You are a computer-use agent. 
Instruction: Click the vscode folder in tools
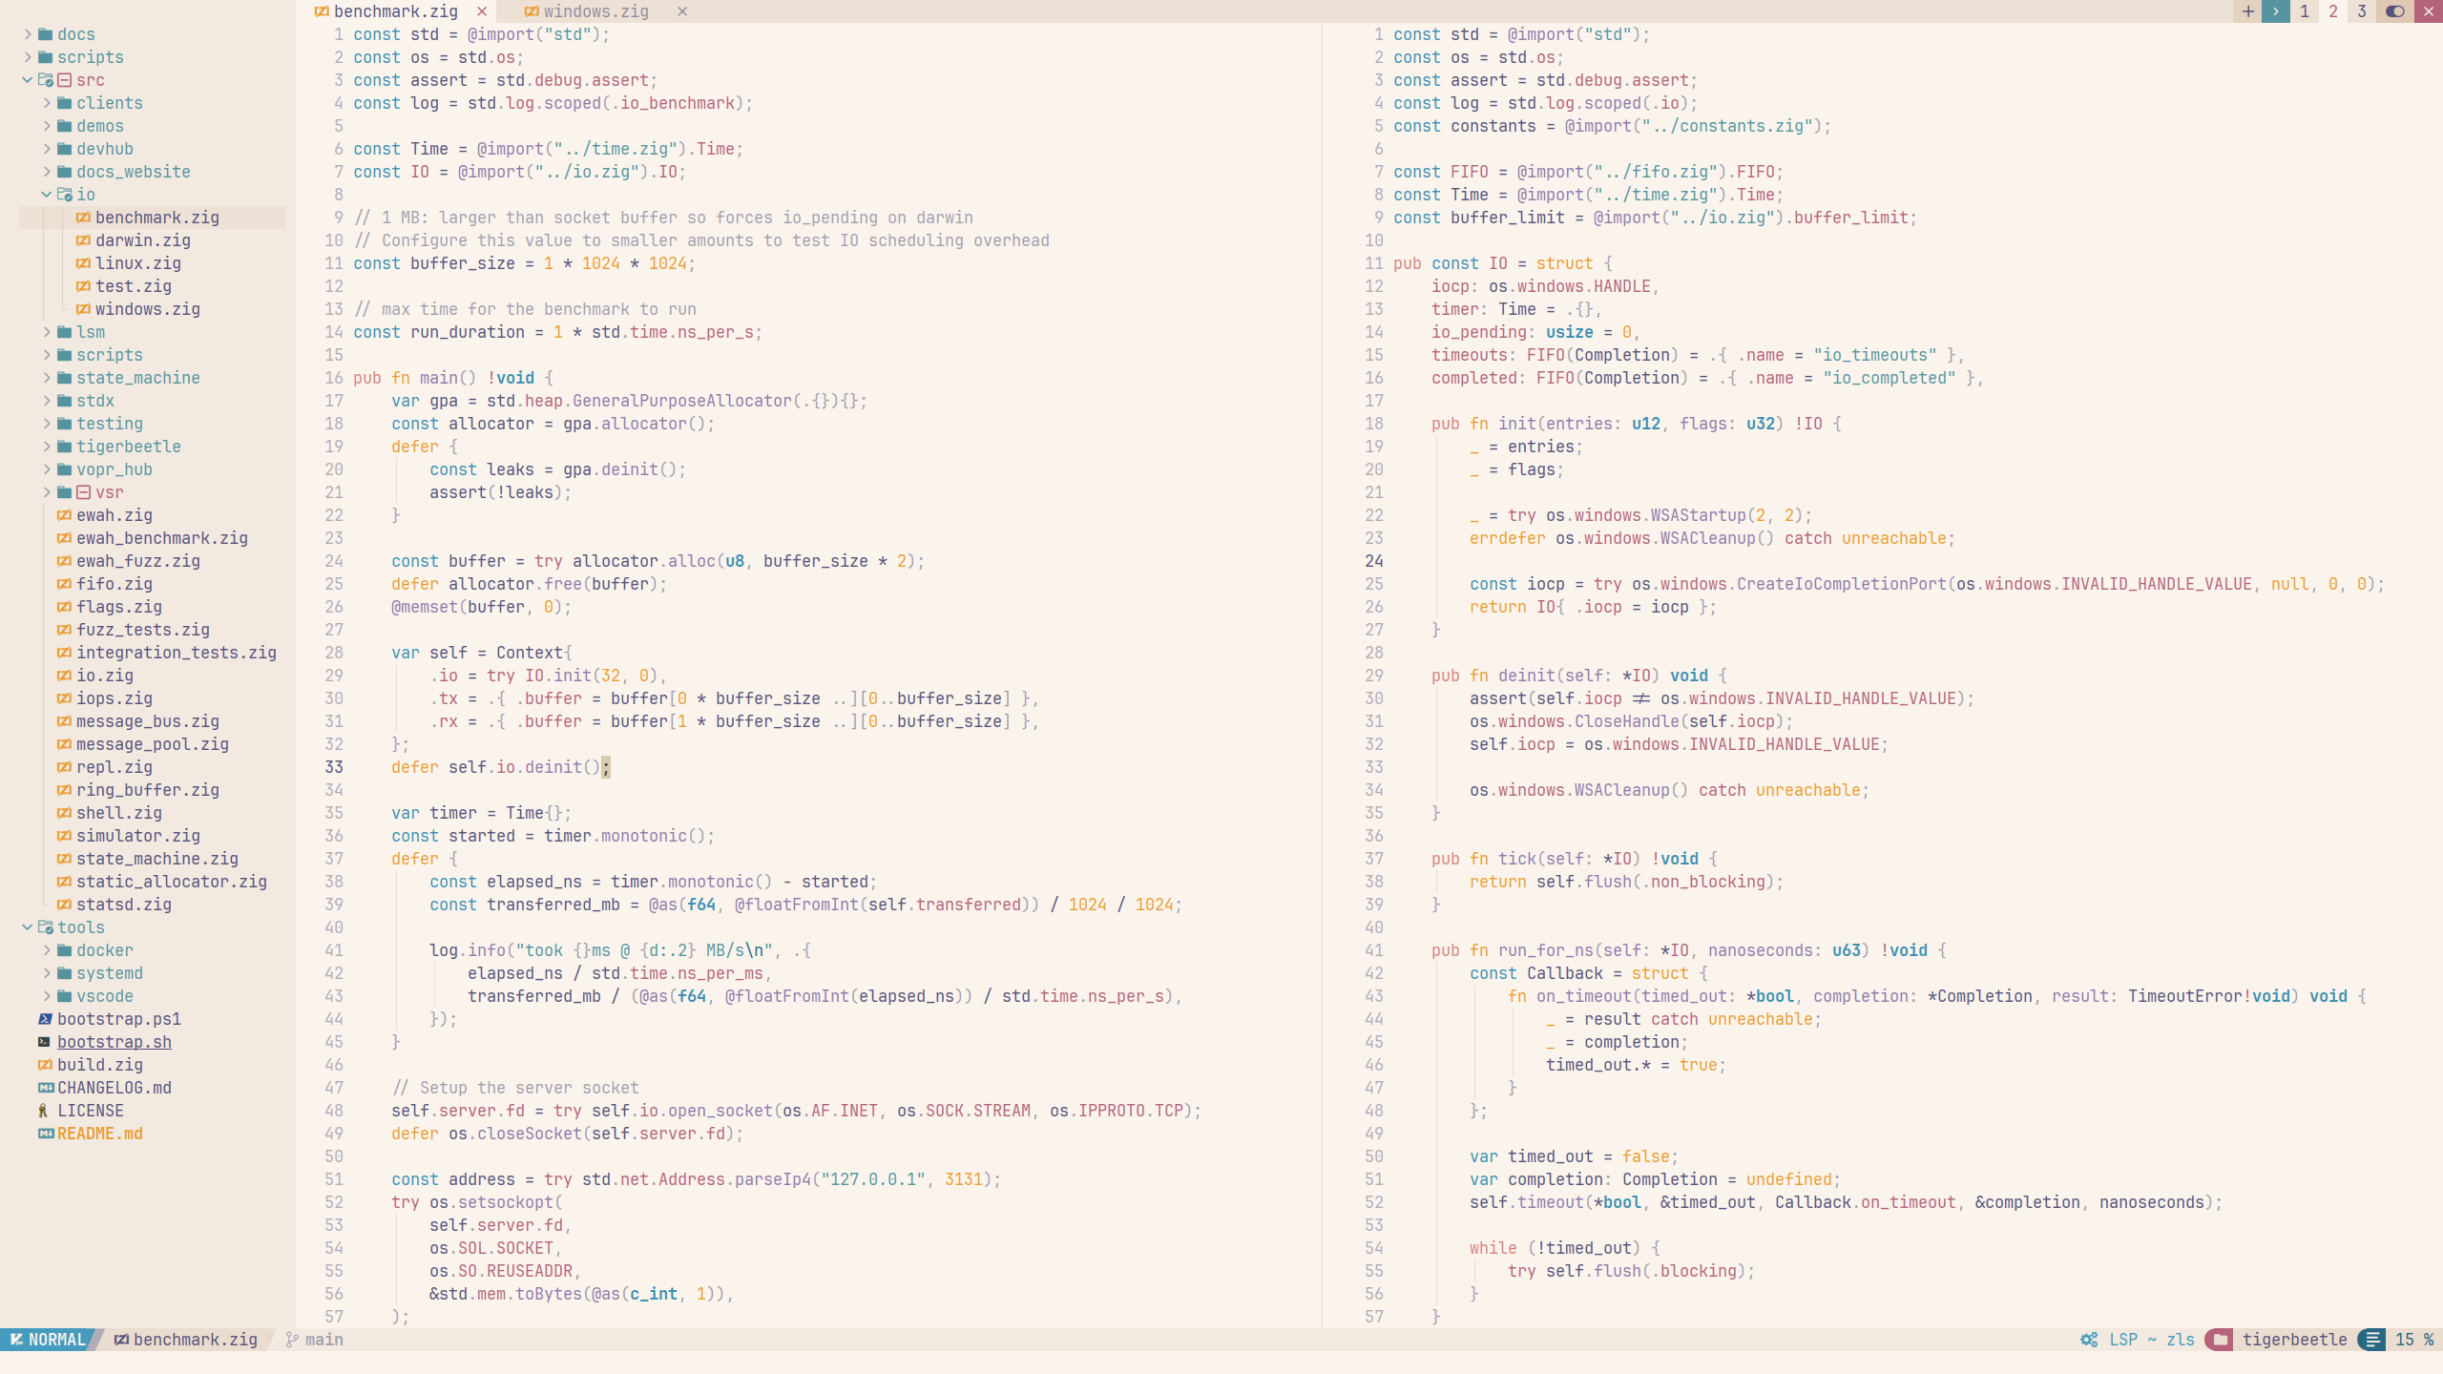(105, 996)
